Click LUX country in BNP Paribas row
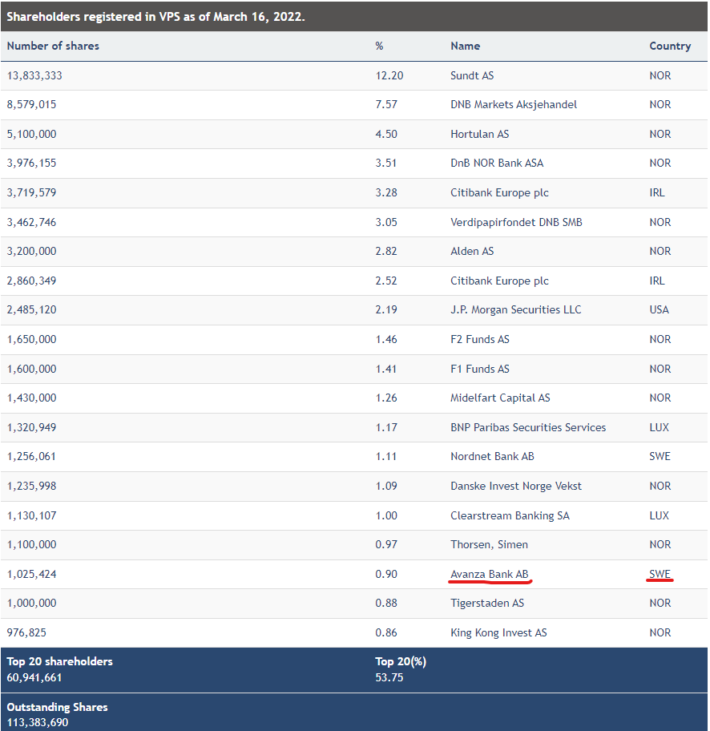 [659, 427]
